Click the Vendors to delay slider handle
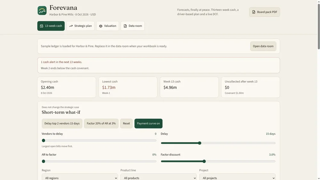The image size is (320, 180). point(44,141)
